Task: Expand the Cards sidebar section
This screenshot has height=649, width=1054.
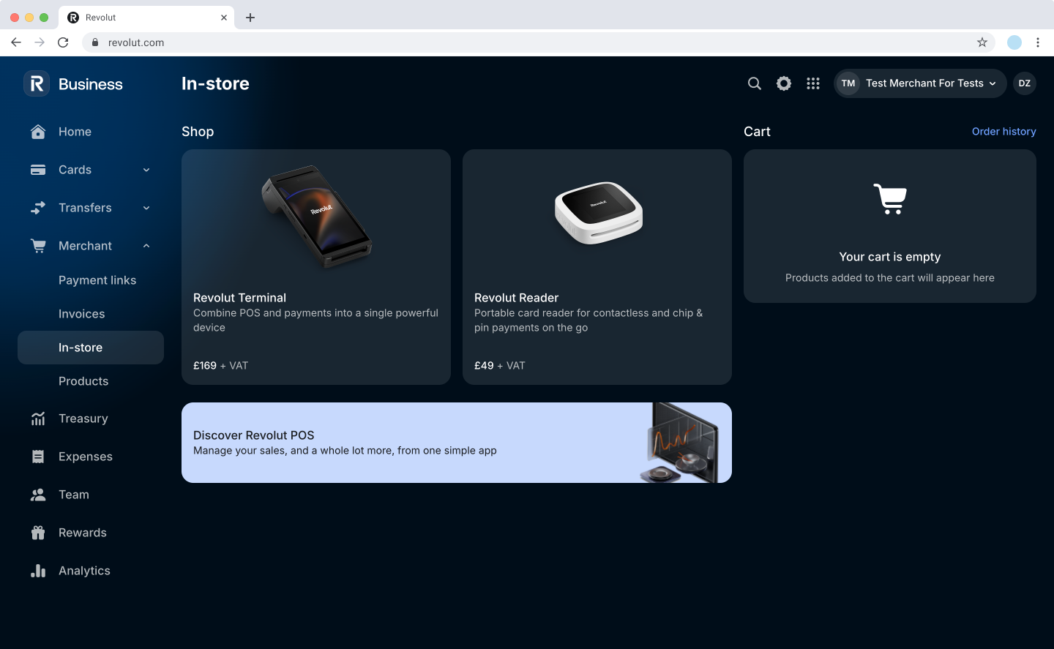Action: click(146, 170)
